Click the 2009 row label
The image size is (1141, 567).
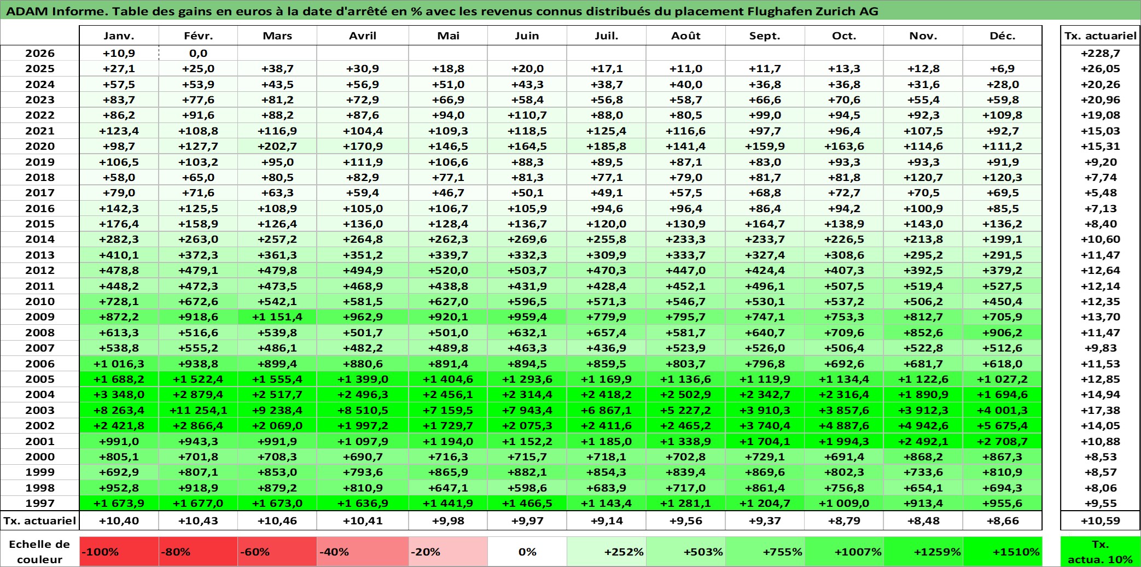40,317
